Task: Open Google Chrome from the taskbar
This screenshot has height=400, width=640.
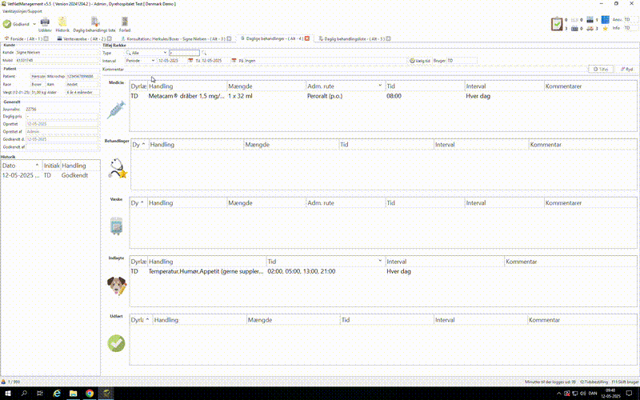Action: click(90, 393)
